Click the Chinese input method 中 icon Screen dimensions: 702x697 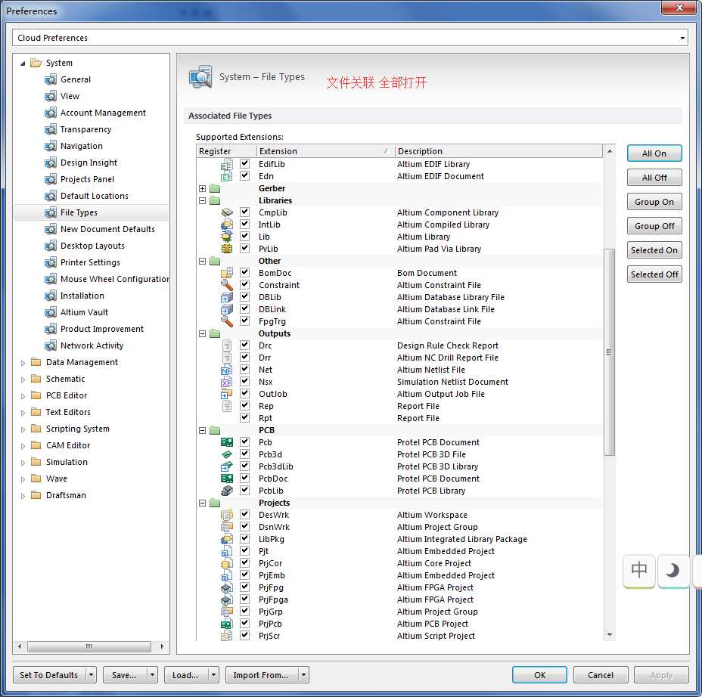[x=639, y=571]
